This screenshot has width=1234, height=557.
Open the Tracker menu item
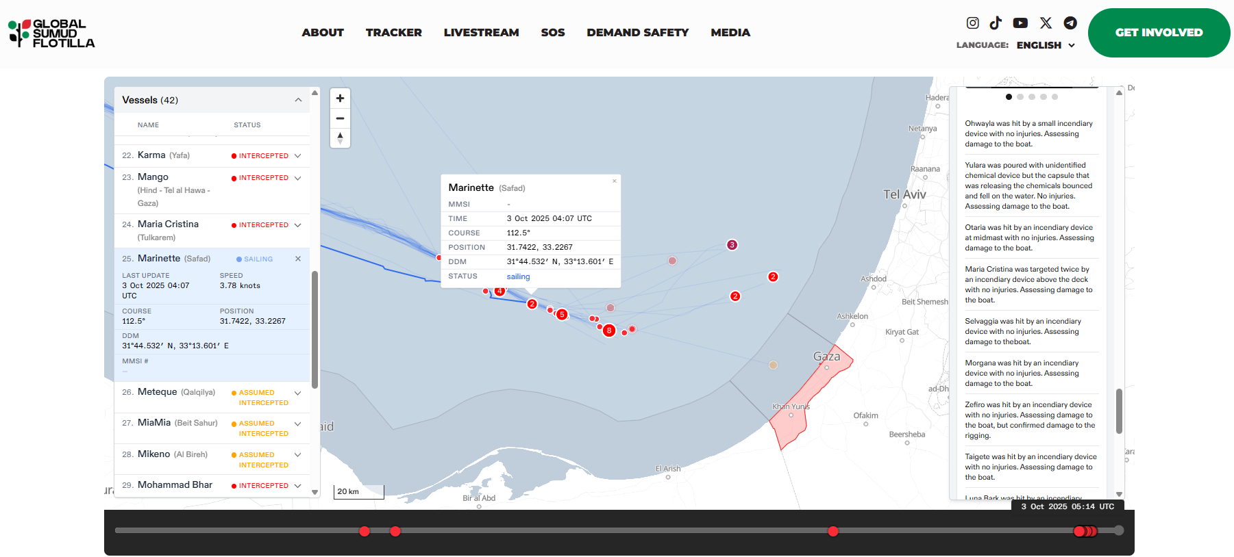click(x=393, y=32)
